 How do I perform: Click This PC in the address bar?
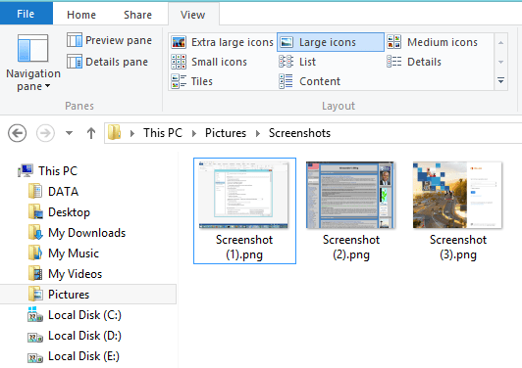(163, 133)
